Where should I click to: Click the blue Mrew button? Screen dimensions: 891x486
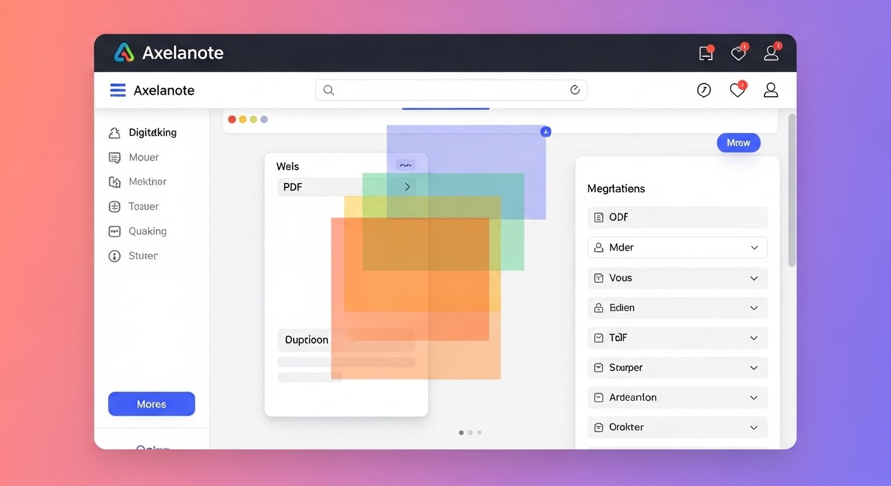pyautogui.click(x=738, y=143)
